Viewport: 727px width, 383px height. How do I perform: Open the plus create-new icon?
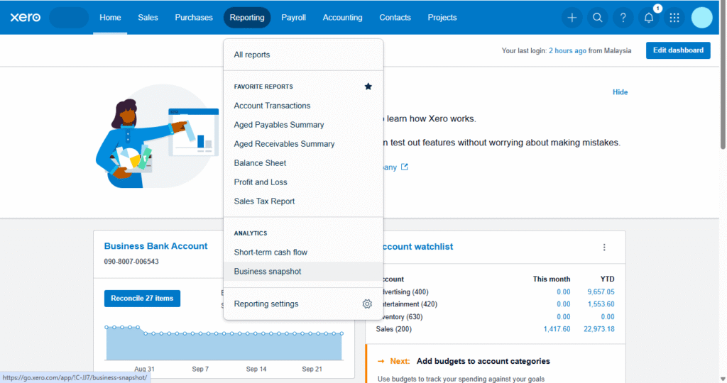[572, 18]
